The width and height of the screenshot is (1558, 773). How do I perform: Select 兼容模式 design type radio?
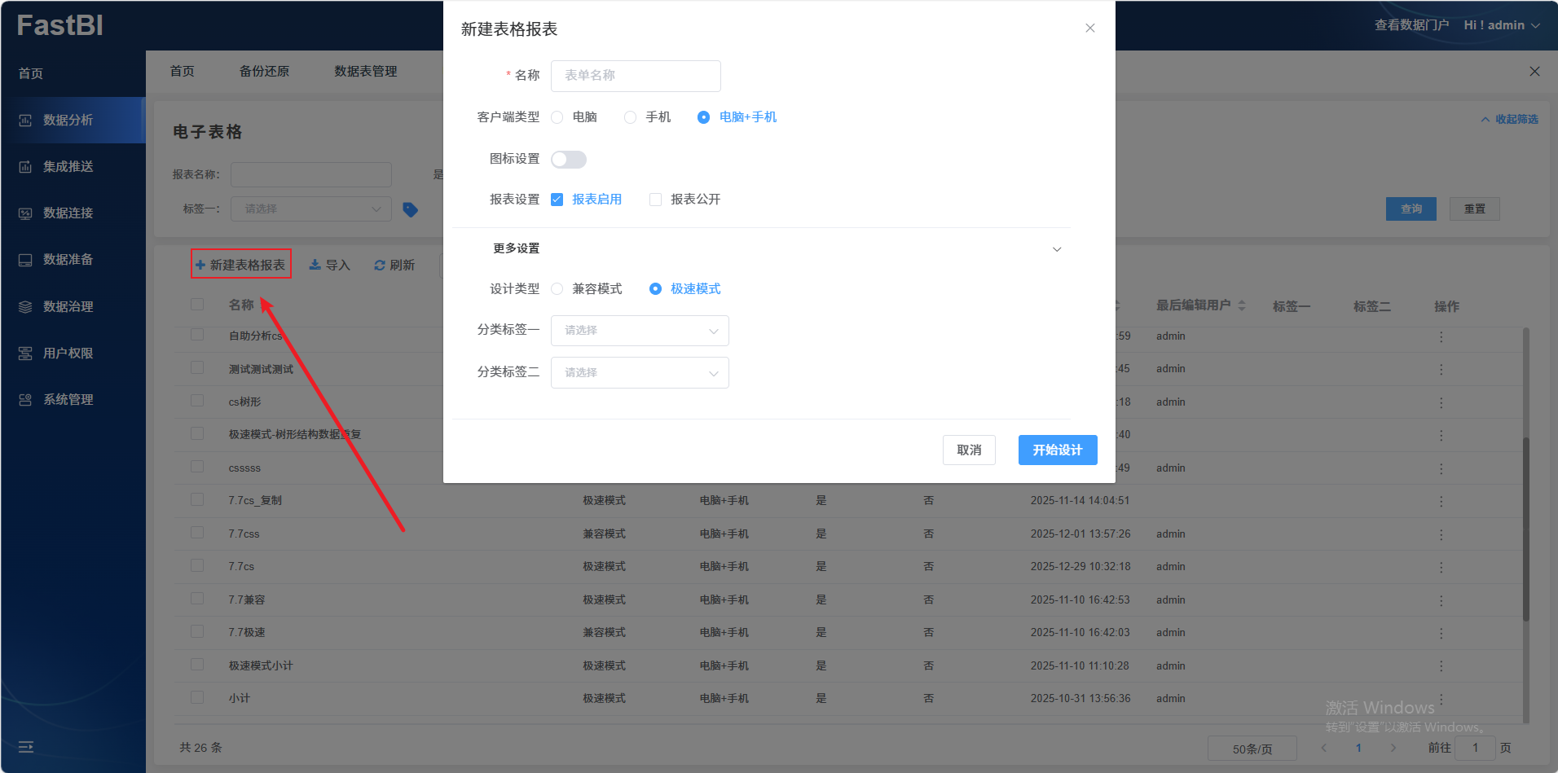point(557,289)
